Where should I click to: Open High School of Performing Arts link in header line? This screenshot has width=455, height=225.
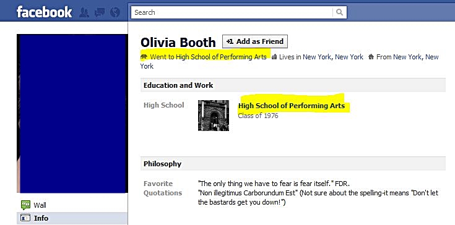221,57
